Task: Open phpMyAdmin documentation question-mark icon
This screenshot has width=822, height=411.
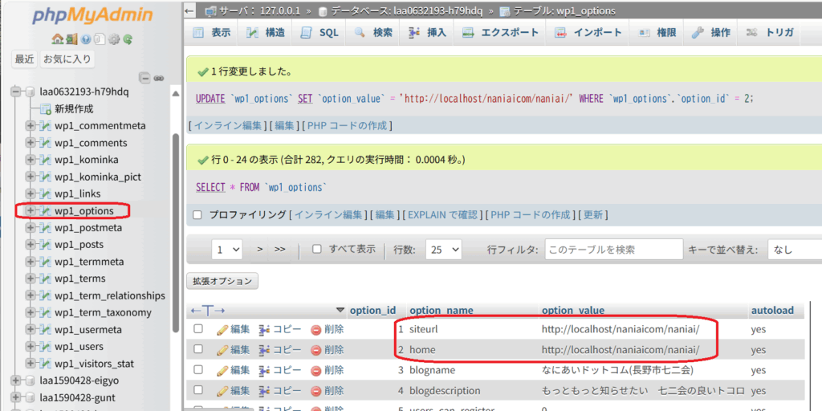Action: [85, 39]
